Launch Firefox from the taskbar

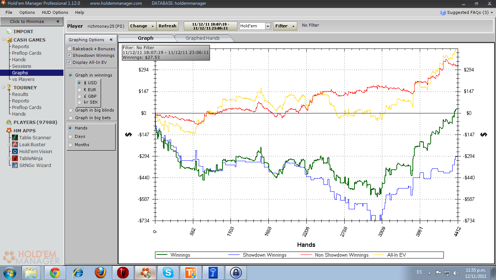(100, 272)
